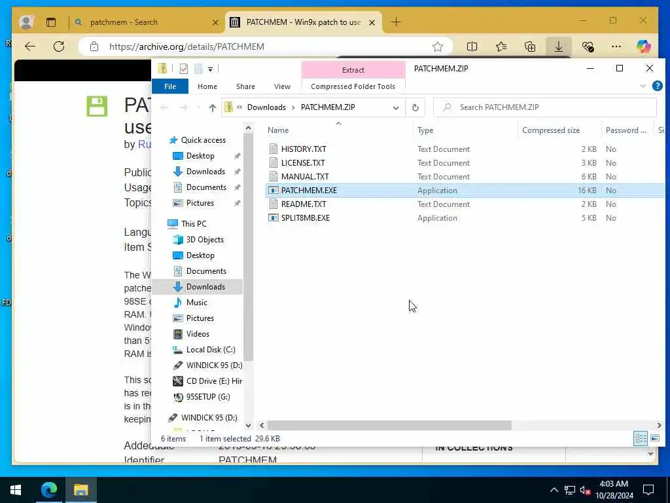Click the Edge refresh button
The image size is (670, 503).
click(x=59, y=47)
